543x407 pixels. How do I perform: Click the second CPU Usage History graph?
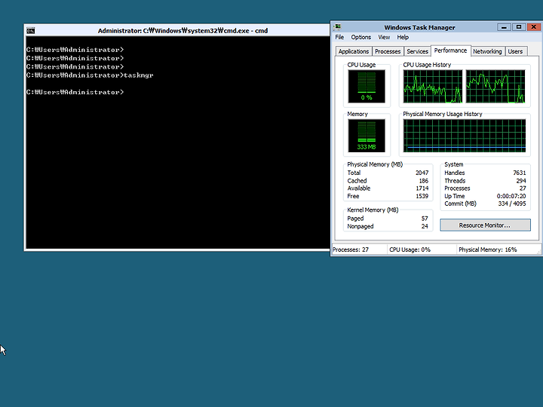click(495, 86)
